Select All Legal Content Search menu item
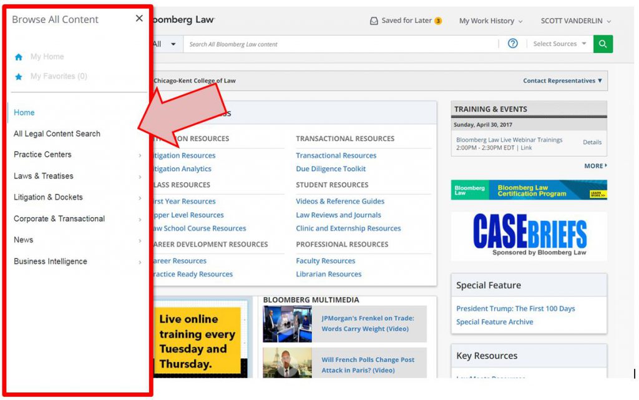639x400 pixels. coord(57,134)
